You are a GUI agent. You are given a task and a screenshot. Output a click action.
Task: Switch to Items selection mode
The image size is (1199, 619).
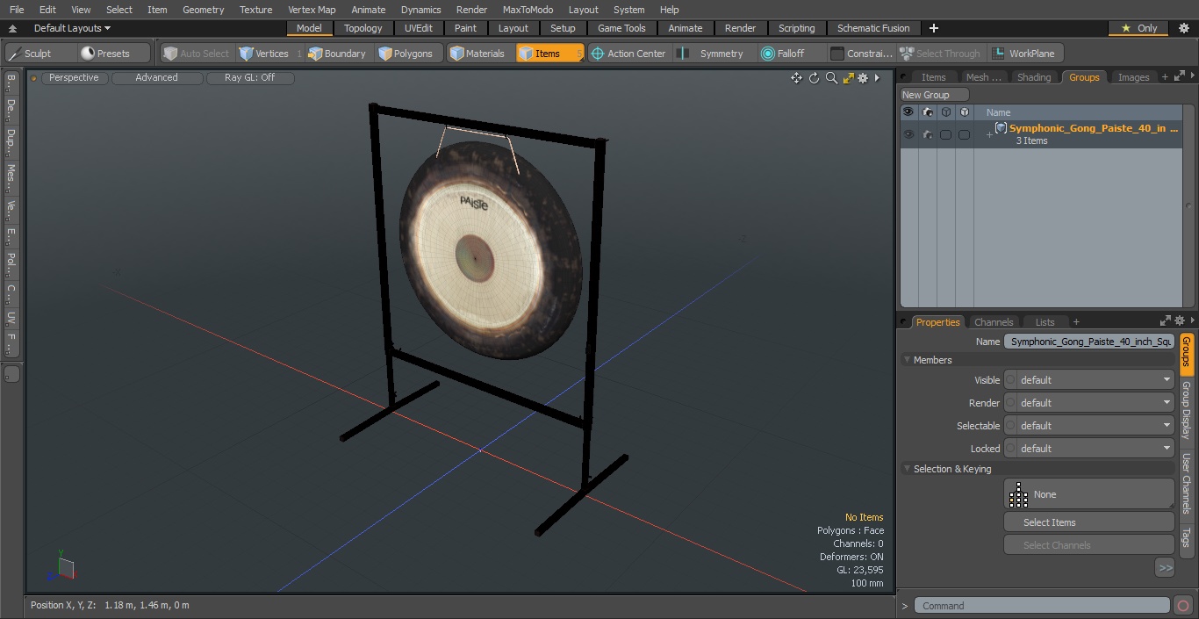[549, 54]
